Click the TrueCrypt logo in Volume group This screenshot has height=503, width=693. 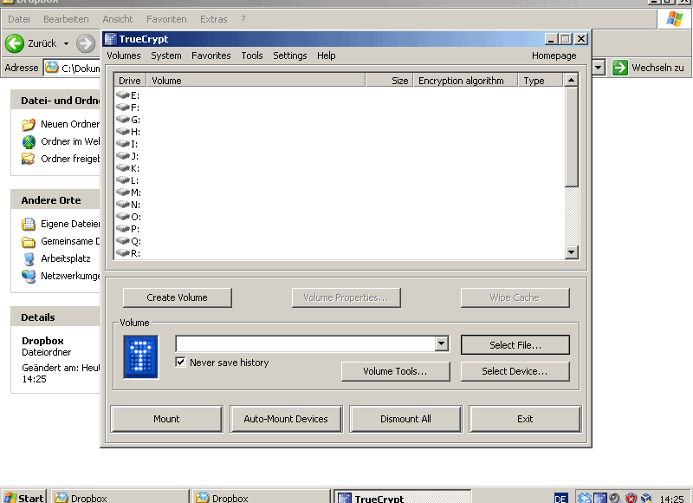pyautogui.click(x=141, y=356)
